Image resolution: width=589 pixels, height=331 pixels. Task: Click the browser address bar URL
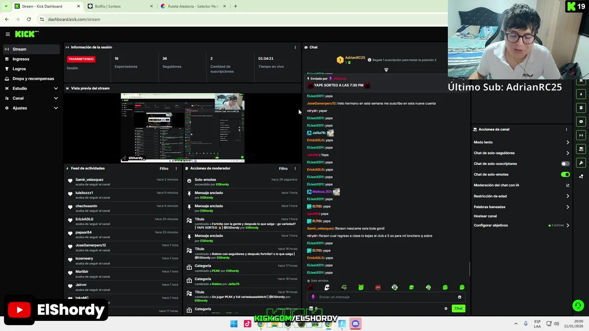[74, 19]
